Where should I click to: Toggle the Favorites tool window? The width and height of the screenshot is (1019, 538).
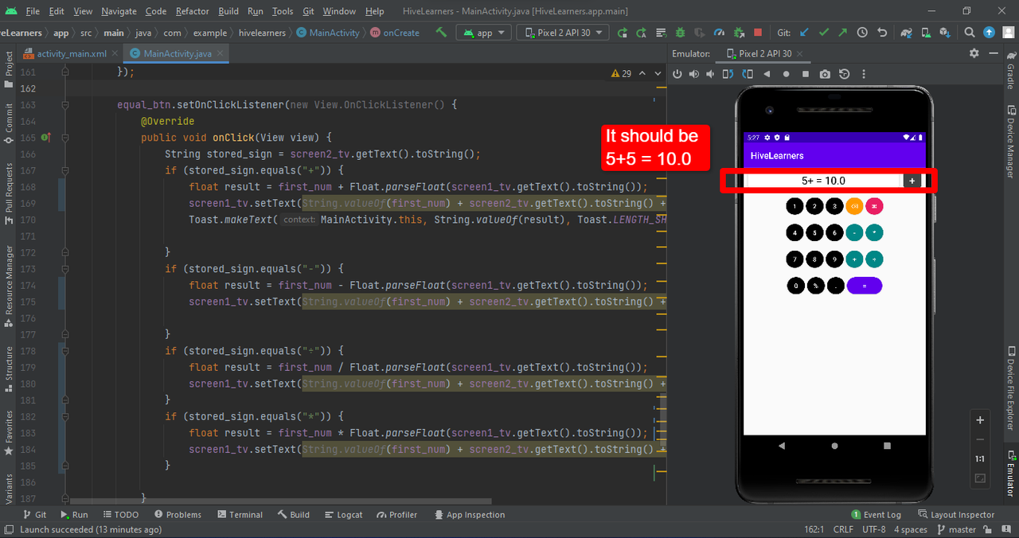pyautogui.click(x=9, y=433)
